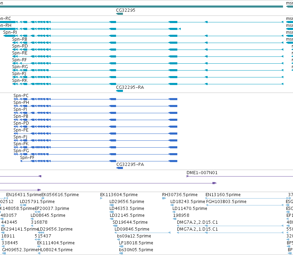The image size is (293, 255).
Task: Click the LD29656.5prime EST label
Action: click(127, 202)
